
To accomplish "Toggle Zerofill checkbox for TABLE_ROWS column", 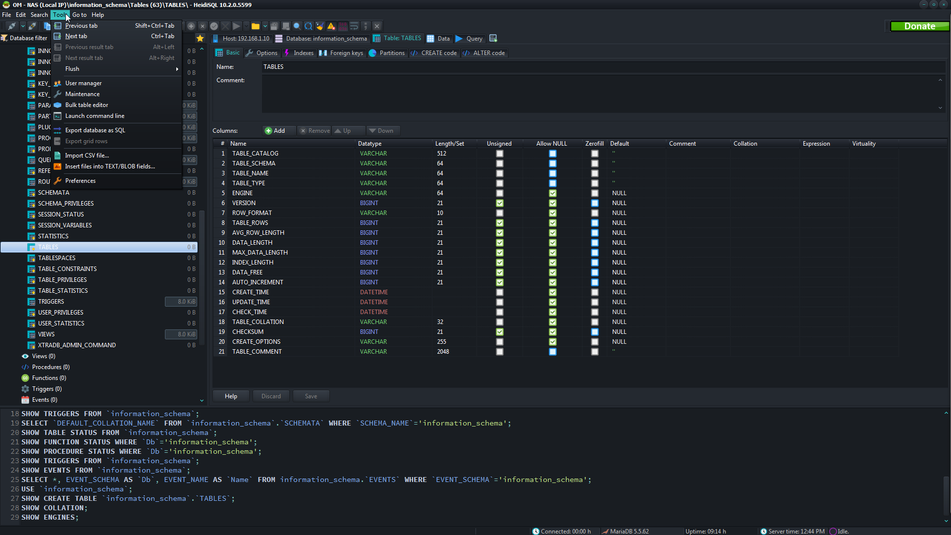I will click(594, 223).
